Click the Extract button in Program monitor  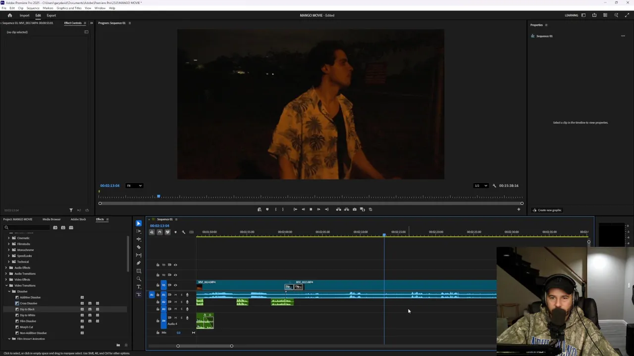(x=346, y=209)
